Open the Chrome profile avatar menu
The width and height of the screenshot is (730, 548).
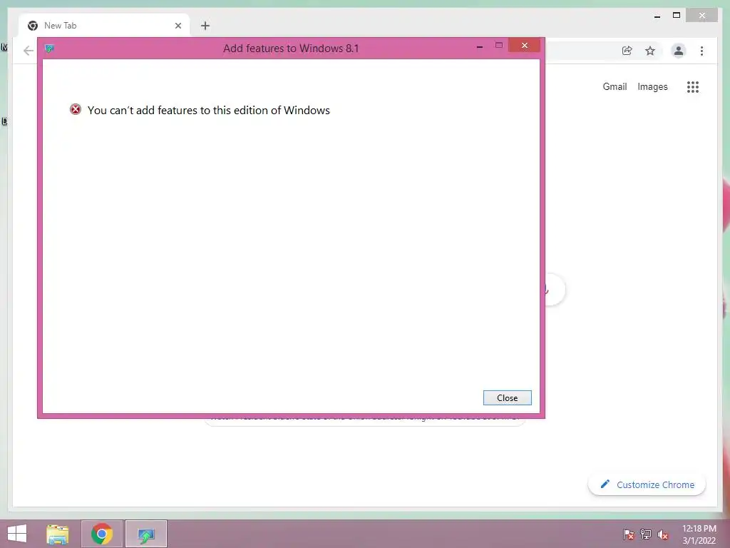[679, 51]
